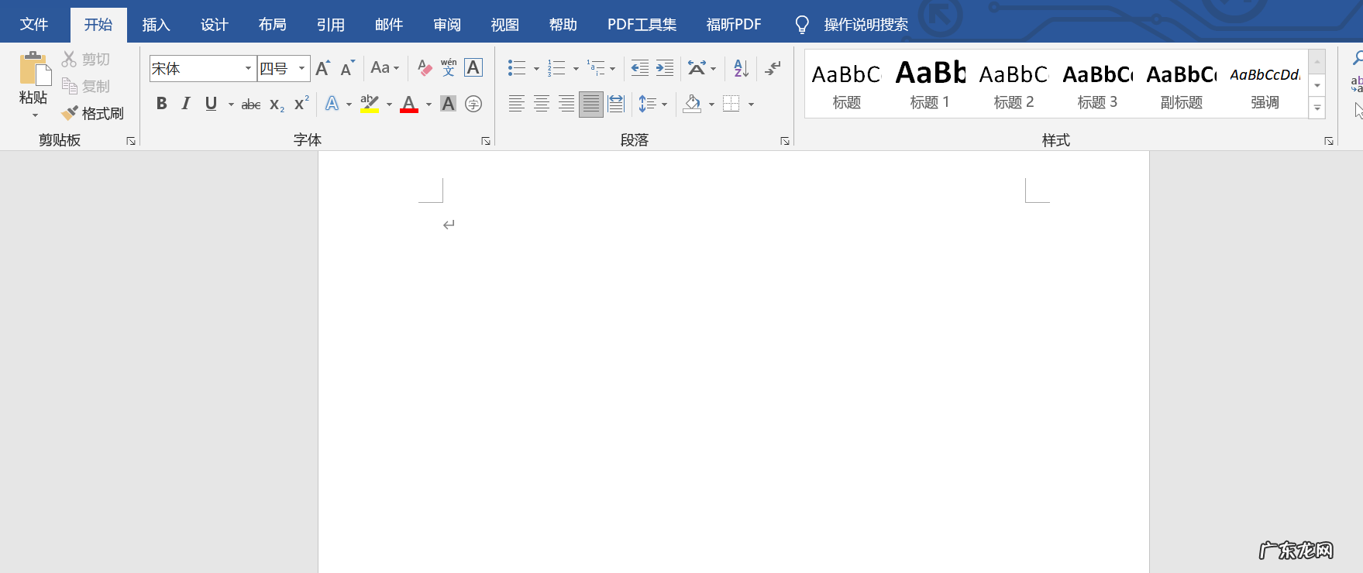1363x573 pixels.
Task: Toggle italic formatting
Action: [186, 104]
